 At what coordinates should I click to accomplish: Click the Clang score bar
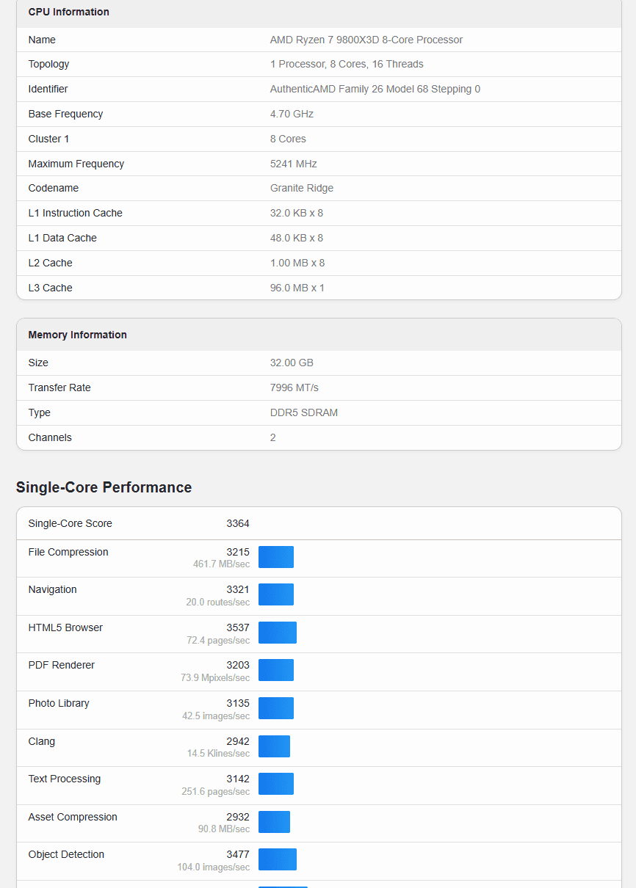tap(275, 746)
